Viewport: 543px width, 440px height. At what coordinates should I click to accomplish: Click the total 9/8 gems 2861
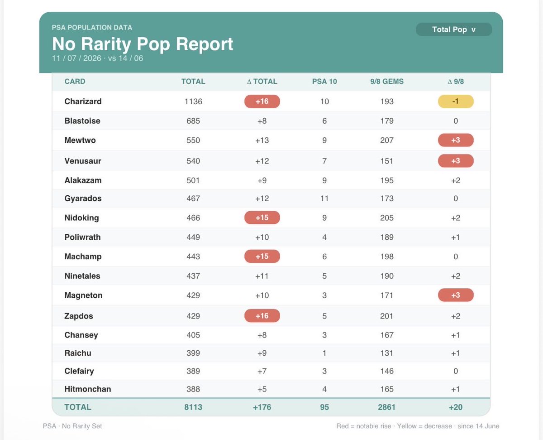(386, 407)
